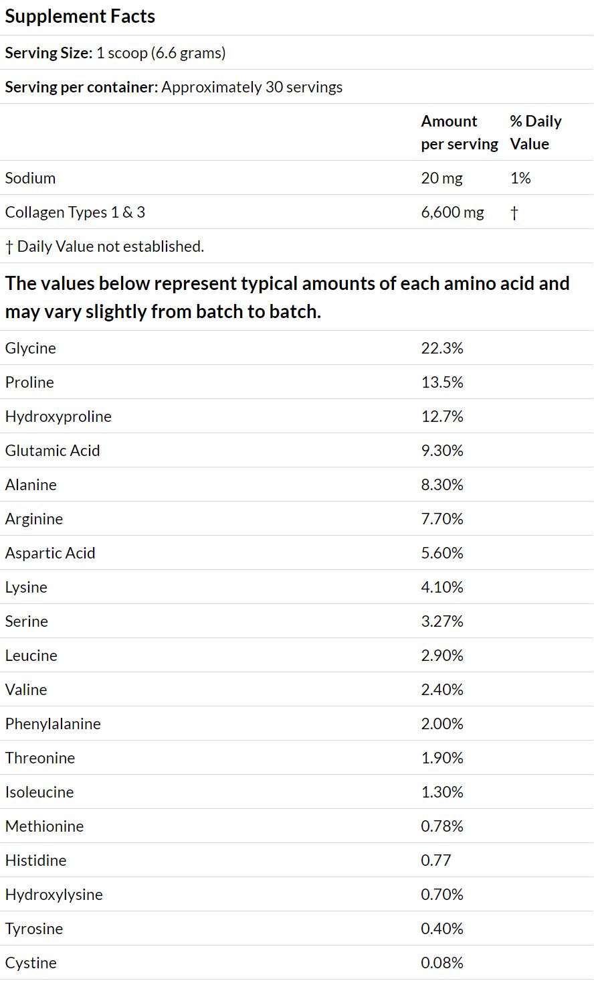Image resolution: width=598 pixels, height=985 pixels.
Task: Click the 6,600 mg collagen amount
Action: (x=452, y=212)
